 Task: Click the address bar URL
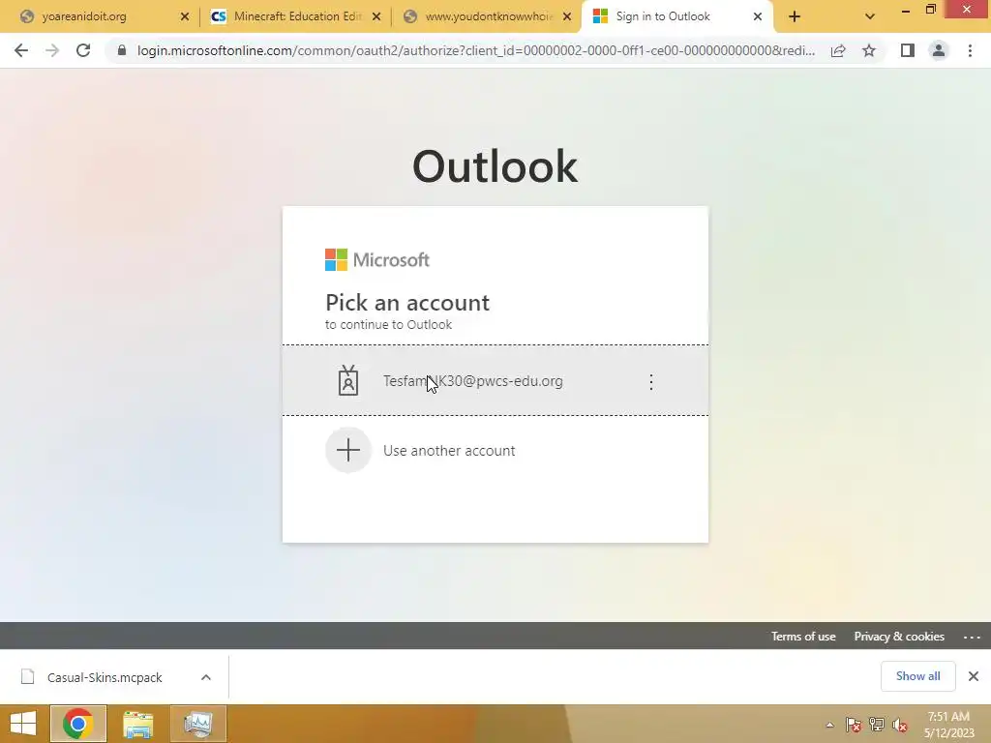[476, 50]
